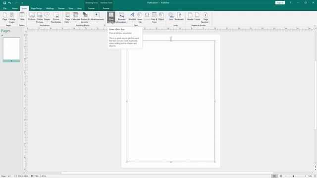Insert a new Page
317x178 pixels.
[5, 18]
